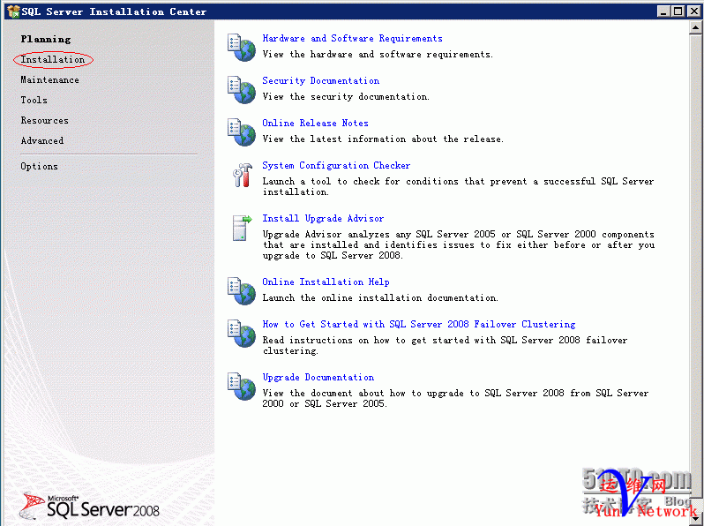Minimize the Installation Center window
This screenshot has width=704, height=526.
663,11
